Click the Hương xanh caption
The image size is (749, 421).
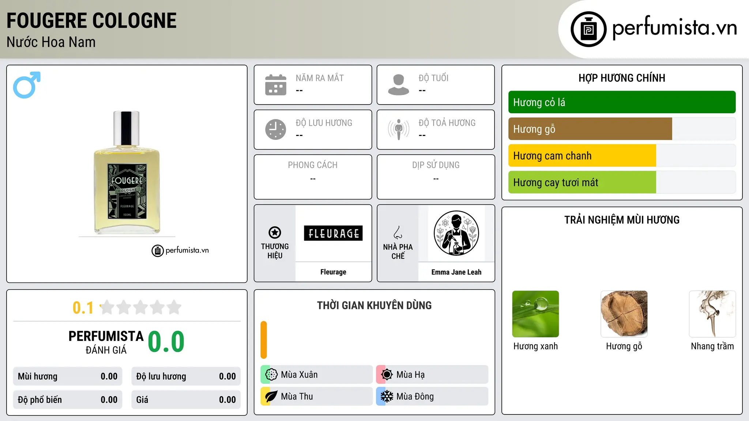[535, 346]
